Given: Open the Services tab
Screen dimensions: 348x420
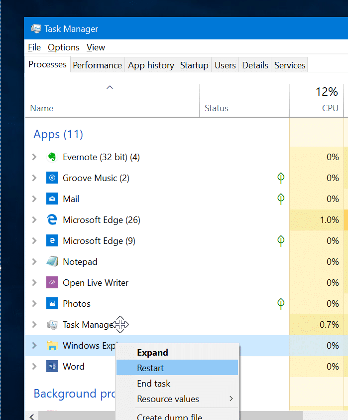Looking at the screenshot, I should 290,65.
